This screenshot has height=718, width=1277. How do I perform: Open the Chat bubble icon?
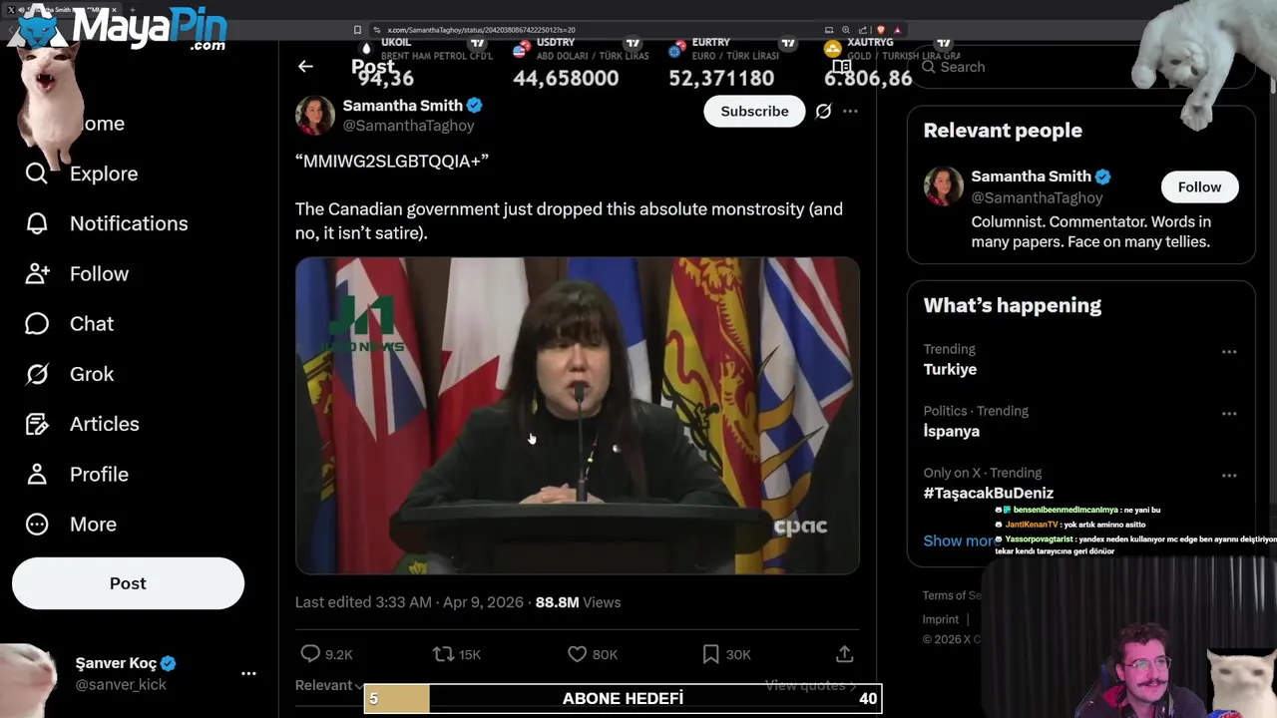click(37, 324)
